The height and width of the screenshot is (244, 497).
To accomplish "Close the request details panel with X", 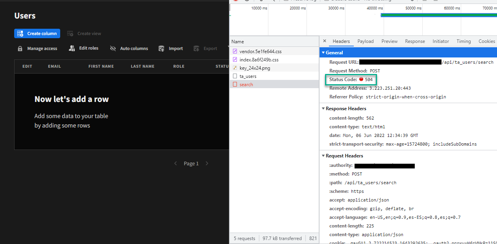I will (324, 41).
